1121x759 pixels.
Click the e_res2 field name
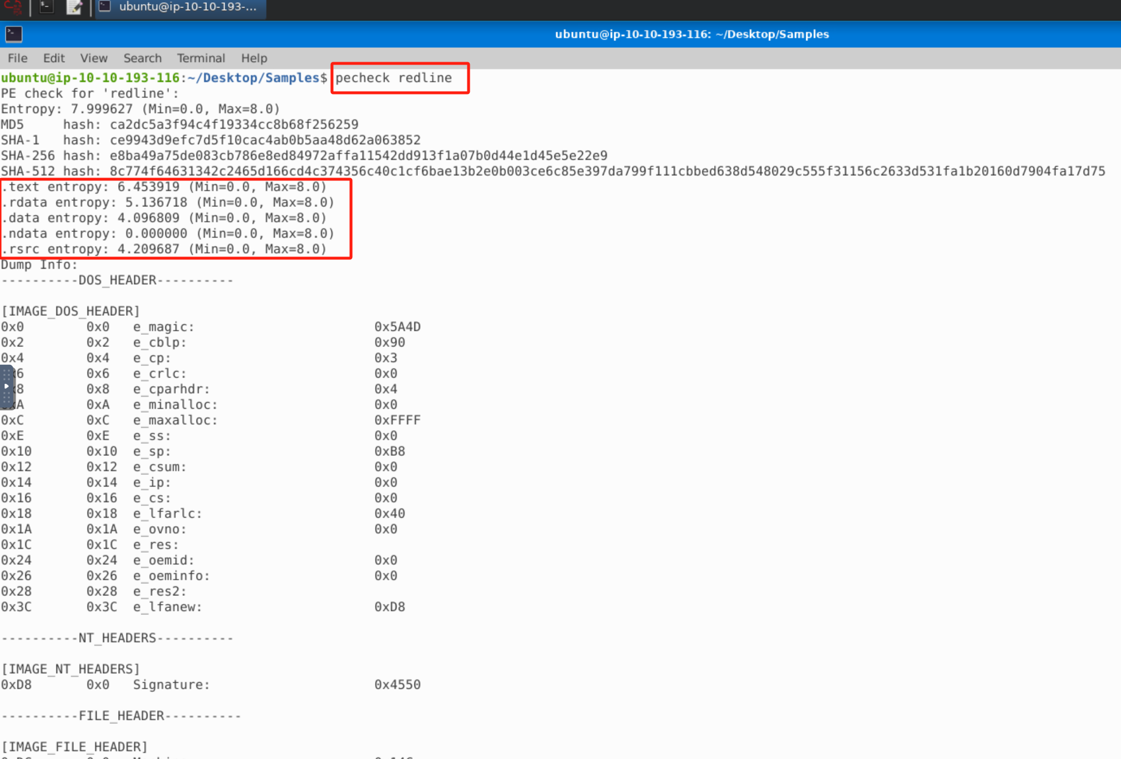click(x=160, y=591)
